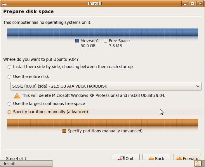The height and width of the screenshot is (167, 205).
Task: Maximize the Install window
Action: (x=192, y=3)
